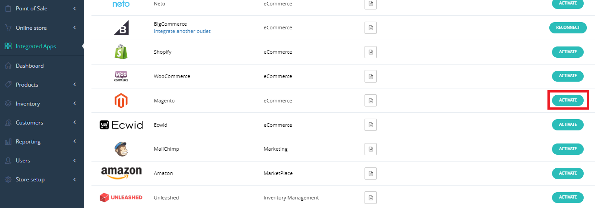Click the BigCommerce logo icon
Image resolution: width=595 pixels, height=208 pixels.
[x=121, y=28]
